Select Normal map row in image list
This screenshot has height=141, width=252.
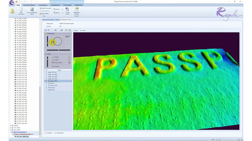(x=58, y=88)
